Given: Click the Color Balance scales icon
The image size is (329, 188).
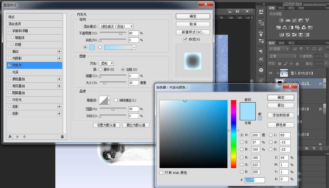Looking at the screenshot, I should (x=285, y=27).
